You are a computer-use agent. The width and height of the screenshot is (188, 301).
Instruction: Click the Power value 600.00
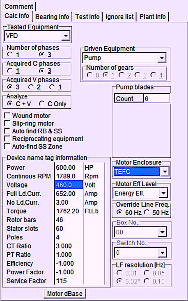tap(69, 167)
